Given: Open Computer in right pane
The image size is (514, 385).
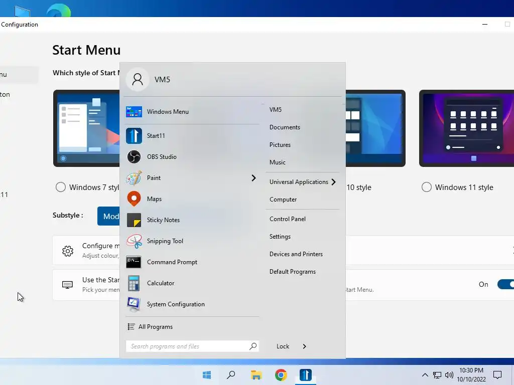Looking at the screenshot, I should coord(283,200).
